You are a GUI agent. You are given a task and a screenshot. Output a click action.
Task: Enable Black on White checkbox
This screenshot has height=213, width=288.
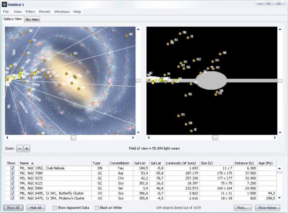(x=97, y=208)
